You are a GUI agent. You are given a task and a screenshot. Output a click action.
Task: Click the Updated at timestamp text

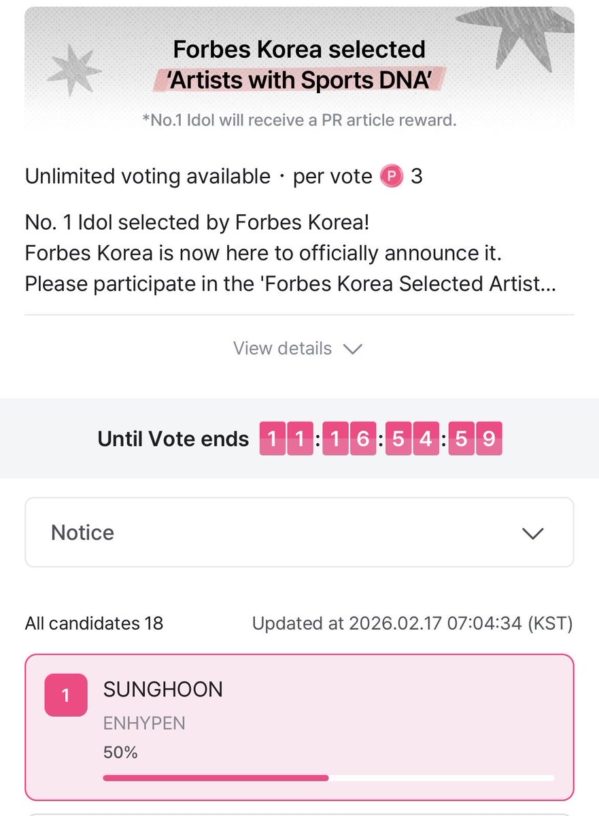pos(413,624)
